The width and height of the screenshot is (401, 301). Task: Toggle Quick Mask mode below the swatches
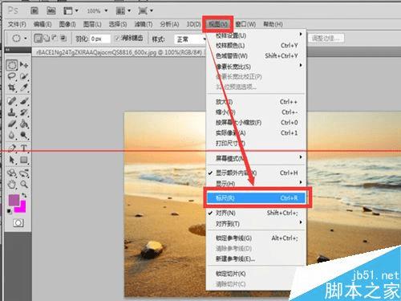pyautogui.click(x=18, y=223)
